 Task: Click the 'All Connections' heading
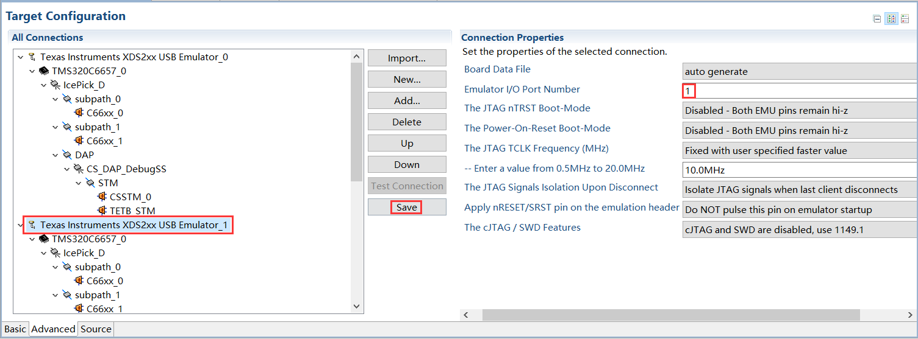pos(48,38)
